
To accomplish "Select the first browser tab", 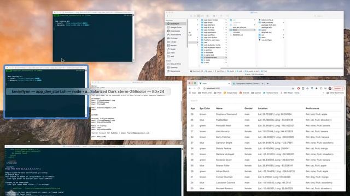I will pyautogui.click(x=214, y=83).
